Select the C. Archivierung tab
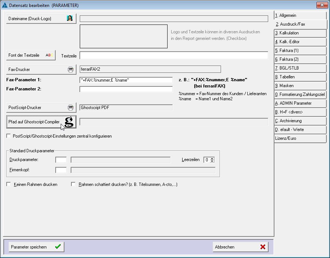This screenshot has width=330, height=258. [x=300, y=121]
